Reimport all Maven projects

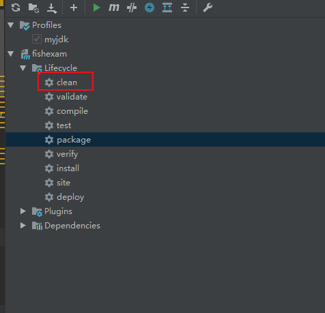(16, 8)
